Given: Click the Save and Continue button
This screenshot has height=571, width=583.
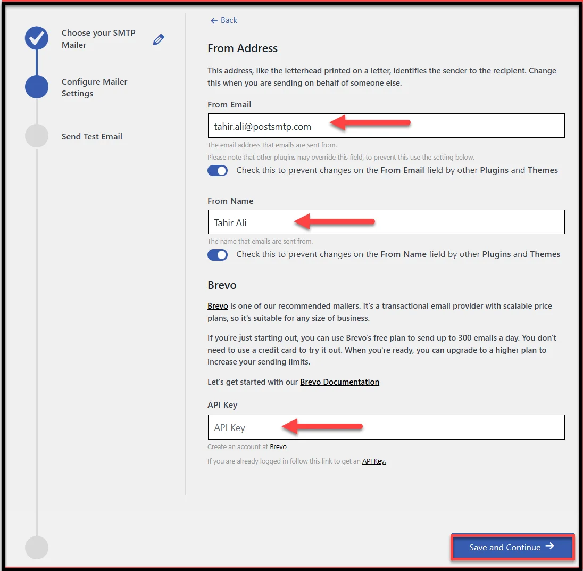Looking at the screenshot, I should pyautogui.click(x=512, y=547).
